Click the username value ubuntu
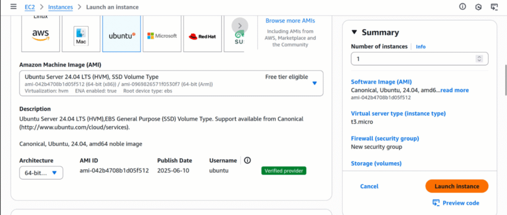The image size is (507, 215). point(219,170)
